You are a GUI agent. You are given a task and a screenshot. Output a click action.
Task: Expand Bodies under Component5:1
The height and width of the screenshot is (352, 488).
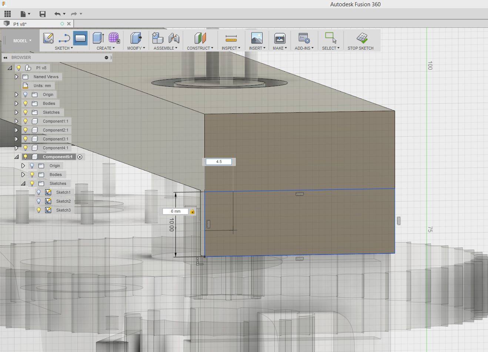tap(23, 175)
